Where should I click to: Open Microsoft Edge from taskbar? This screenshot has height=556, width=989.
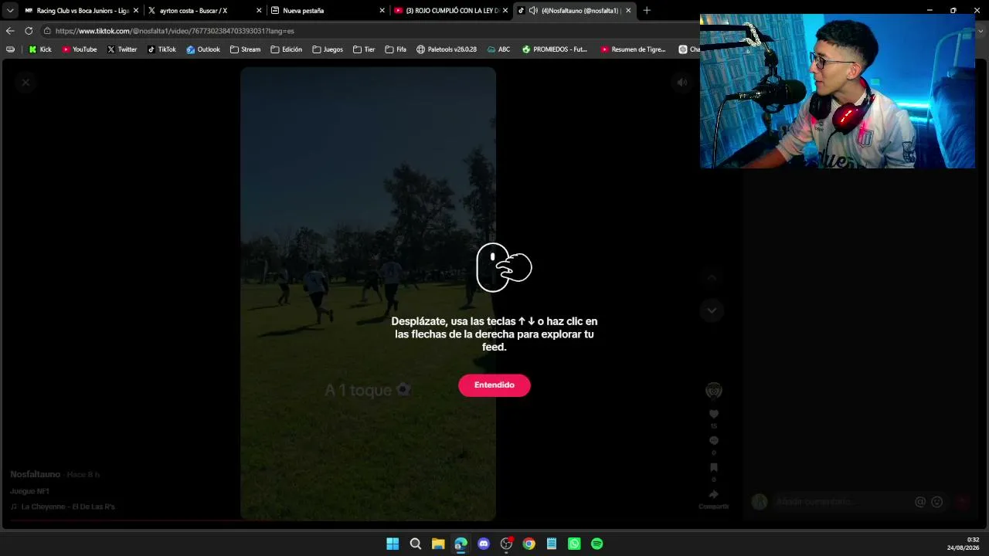461,544
